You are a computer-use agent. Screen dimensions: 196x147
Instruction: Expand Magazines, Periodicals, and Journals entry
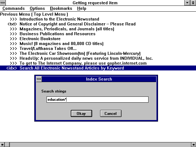click(67, 29)
